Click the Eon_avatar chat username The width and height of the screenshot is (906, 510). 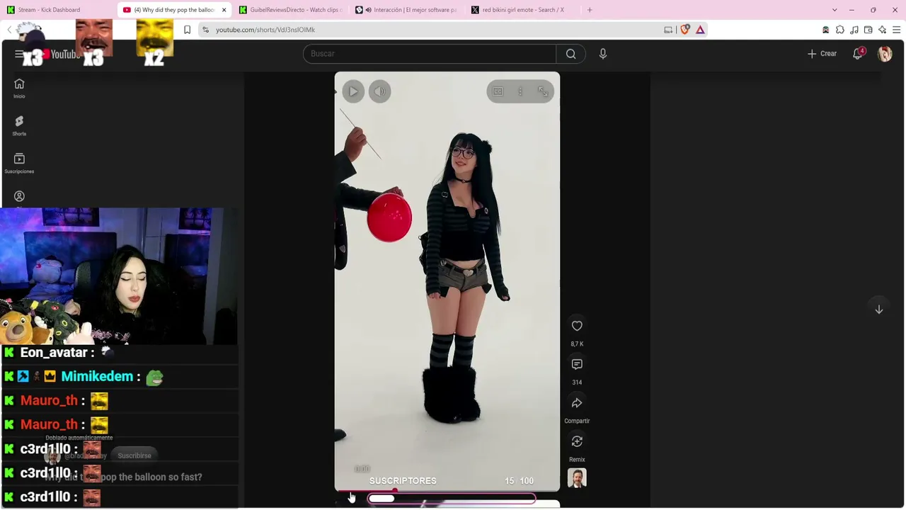coord(54,353)
